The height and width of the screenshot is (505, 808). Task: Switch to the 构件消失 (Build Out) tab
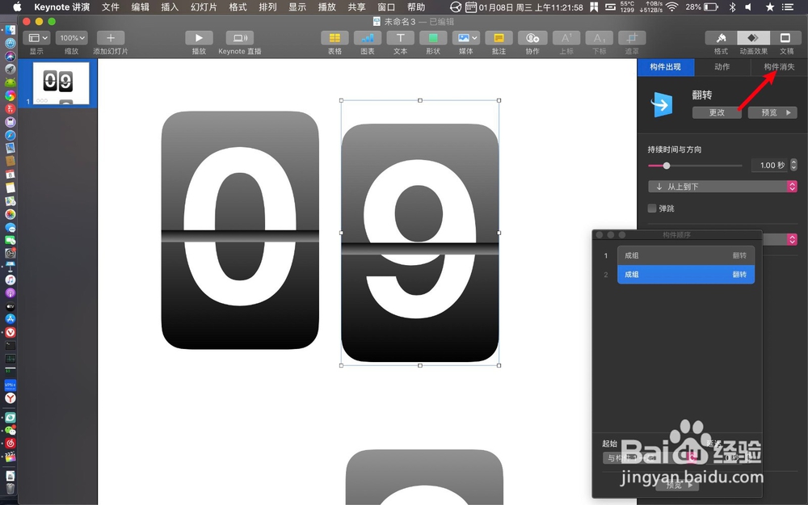(779, 67)
